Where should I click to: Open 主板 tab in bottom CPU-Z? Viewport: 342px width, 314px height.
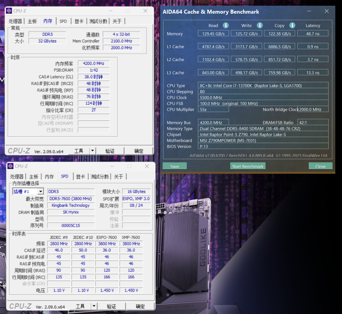point(34,177)
